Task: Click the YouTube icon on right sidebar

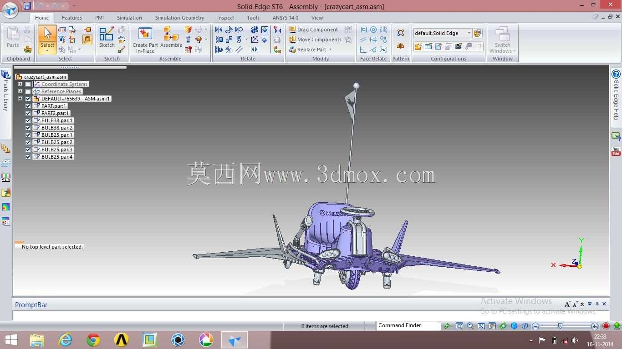Action: tap(616, 151)
